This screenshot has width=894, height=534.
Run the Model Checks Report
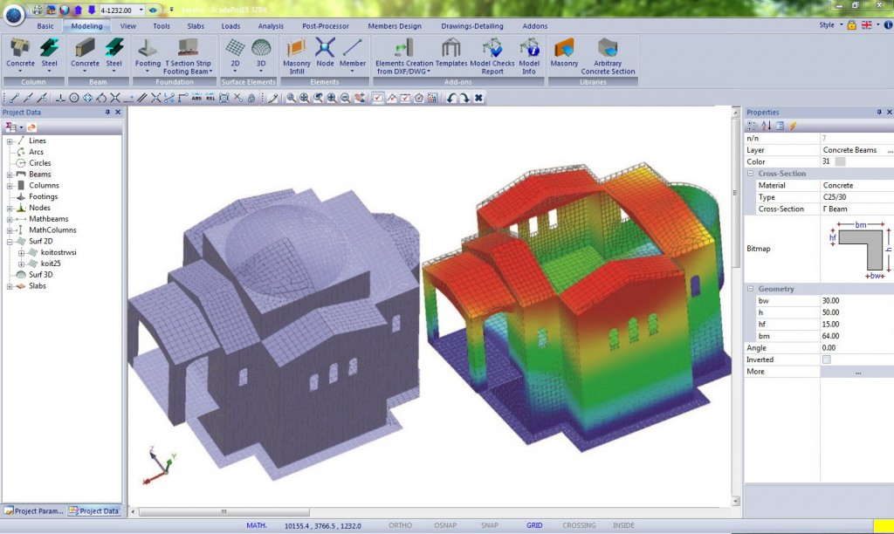[x=494, y=54]
